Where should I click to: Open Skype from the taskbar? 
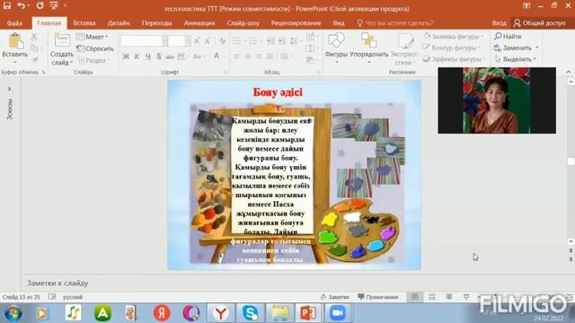click(x=250, y=313)
